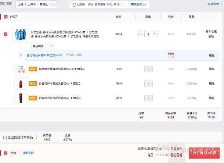
Task: Check the cash-on-delivery items checkbox
Action: point(5,137)
